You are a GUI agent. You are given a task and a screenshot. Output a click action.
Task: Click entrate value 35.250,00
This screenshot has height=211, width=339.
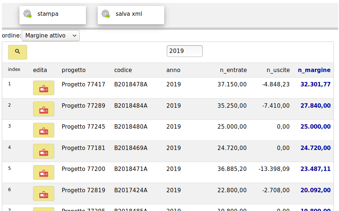[x=232, y=105]
